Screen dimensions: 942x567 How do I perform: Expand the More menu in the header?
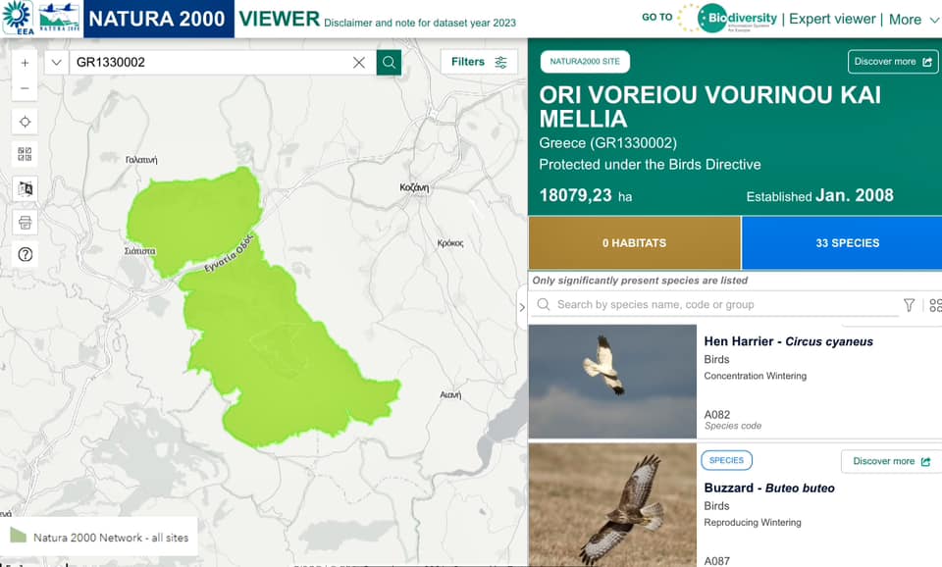tap(914, 20)
